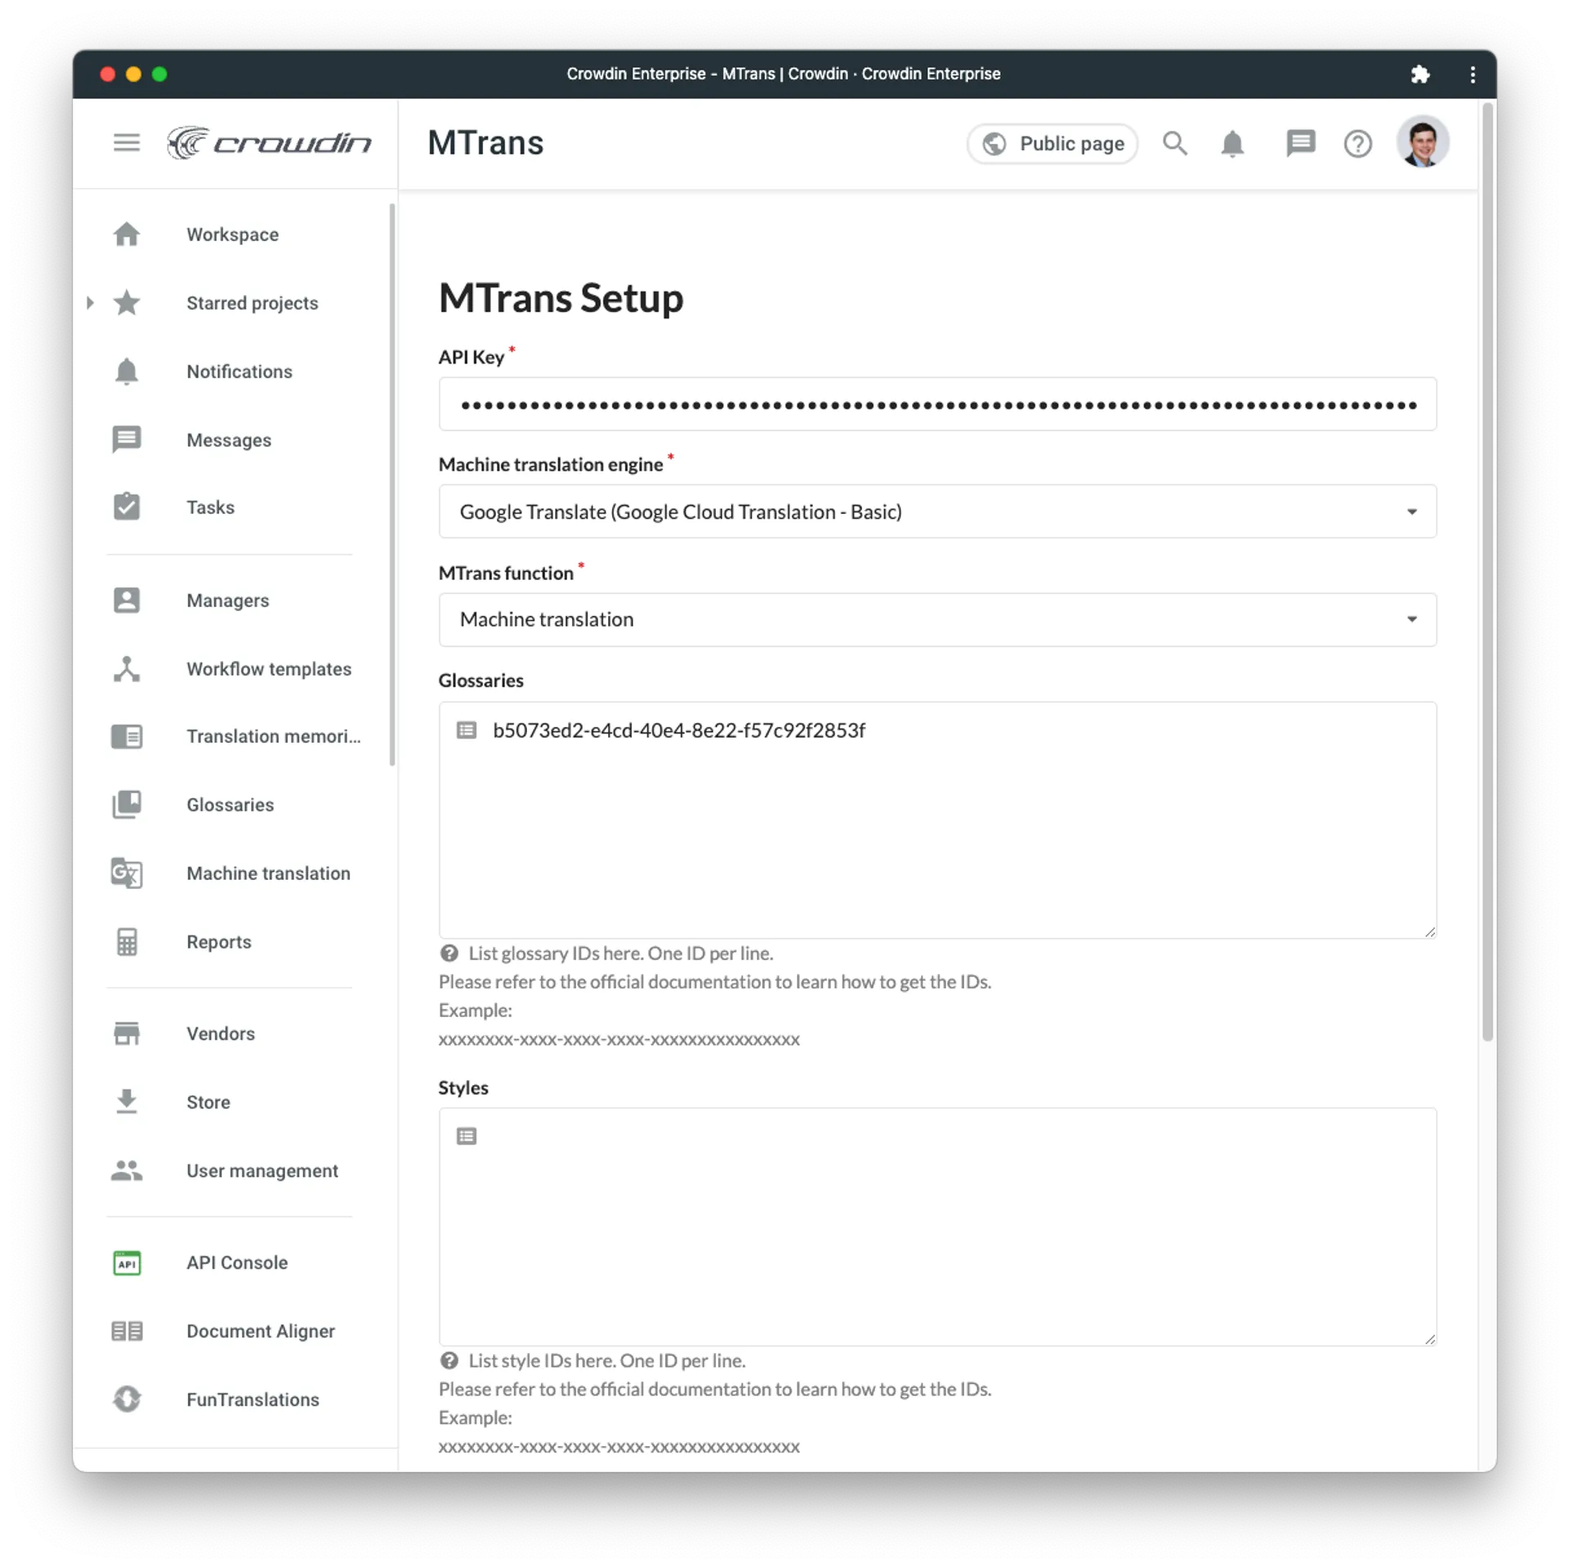1569x1567 pixels.
Task: Click the Machine translation icon
Action: click(x=127, y=873)
